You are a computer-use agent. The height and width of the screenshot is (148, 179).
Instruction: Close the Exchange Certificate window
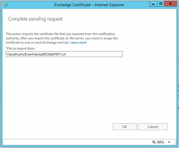(x=171, y=4)
